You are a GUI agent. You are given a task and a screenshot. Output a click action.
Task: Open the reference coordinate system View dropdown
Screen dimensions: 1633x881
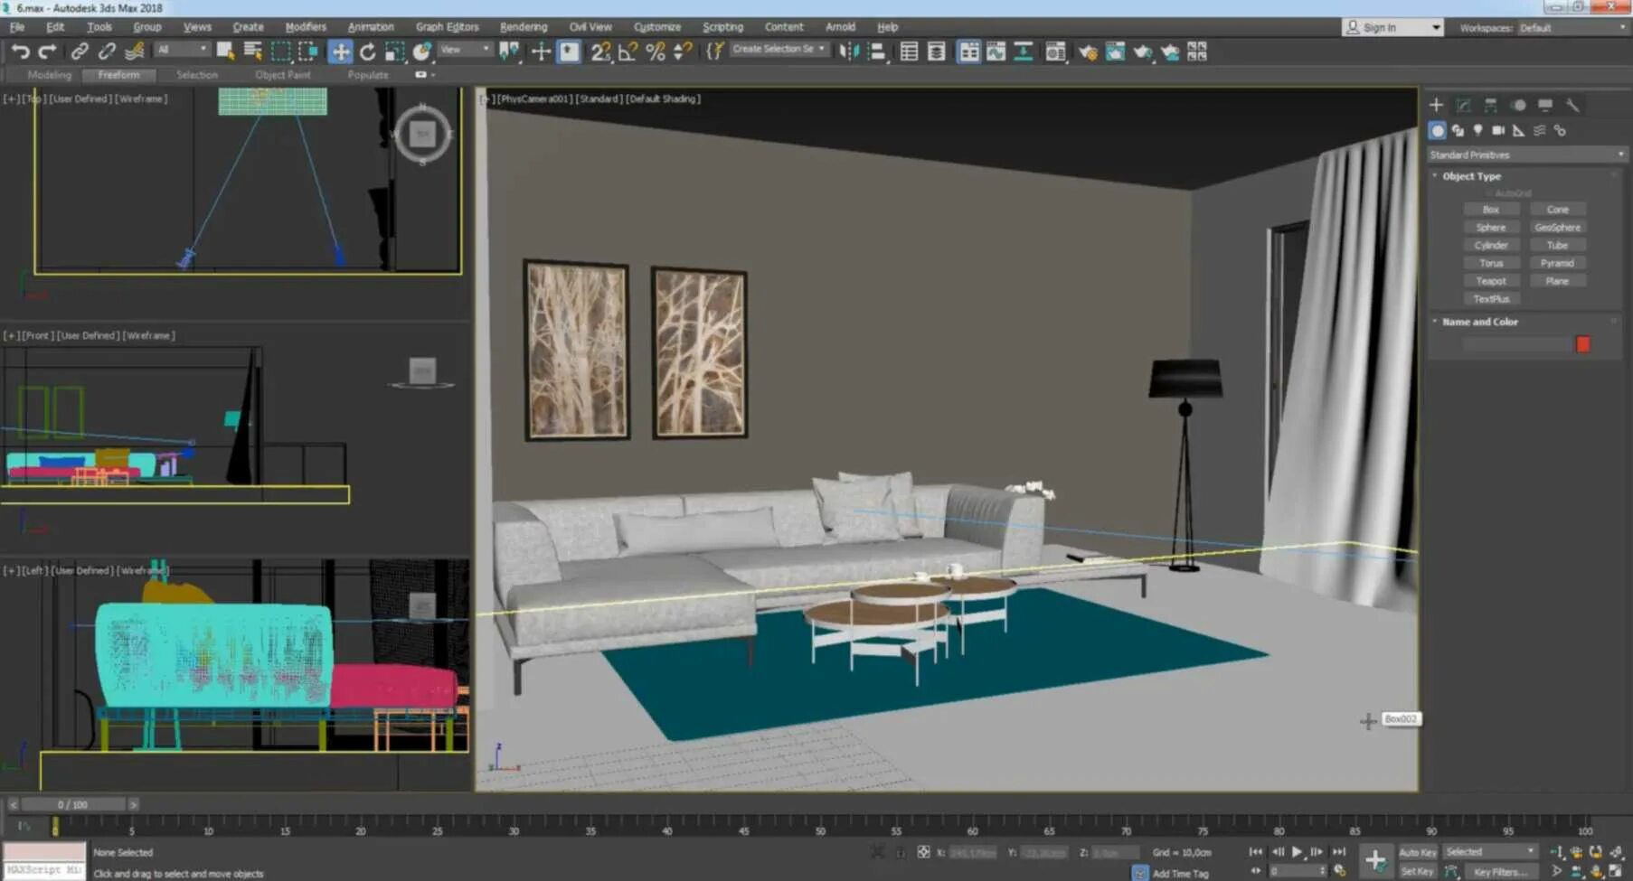[x=465, y=49]
